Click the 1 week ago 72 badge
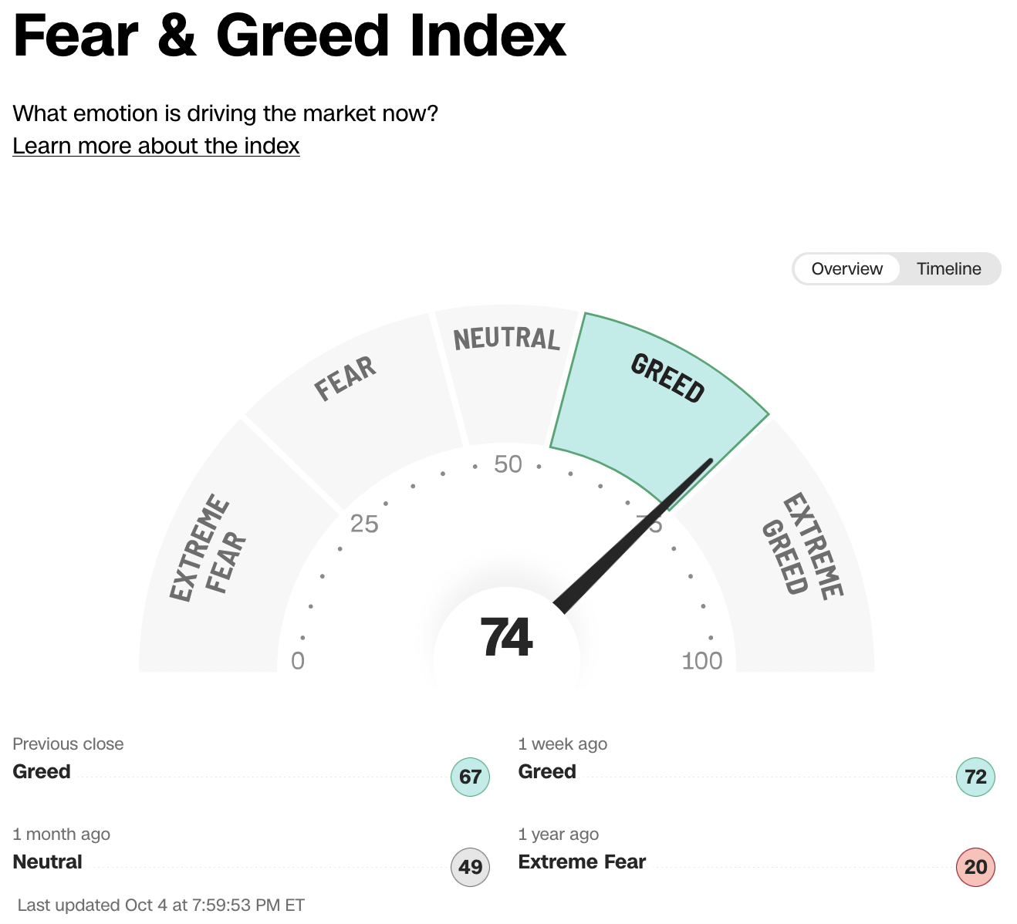This screenshot has height=924, width=1017. pos(975,777)
